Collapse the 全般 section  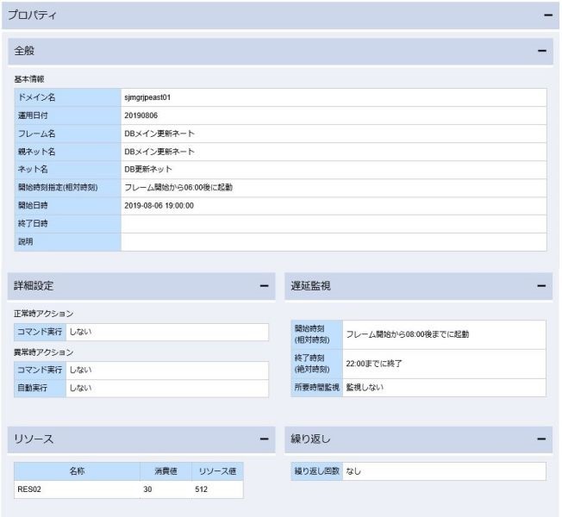[542, 51]
